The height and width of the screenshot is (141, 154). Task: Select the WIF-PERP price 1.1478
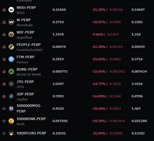pos(58,34)
